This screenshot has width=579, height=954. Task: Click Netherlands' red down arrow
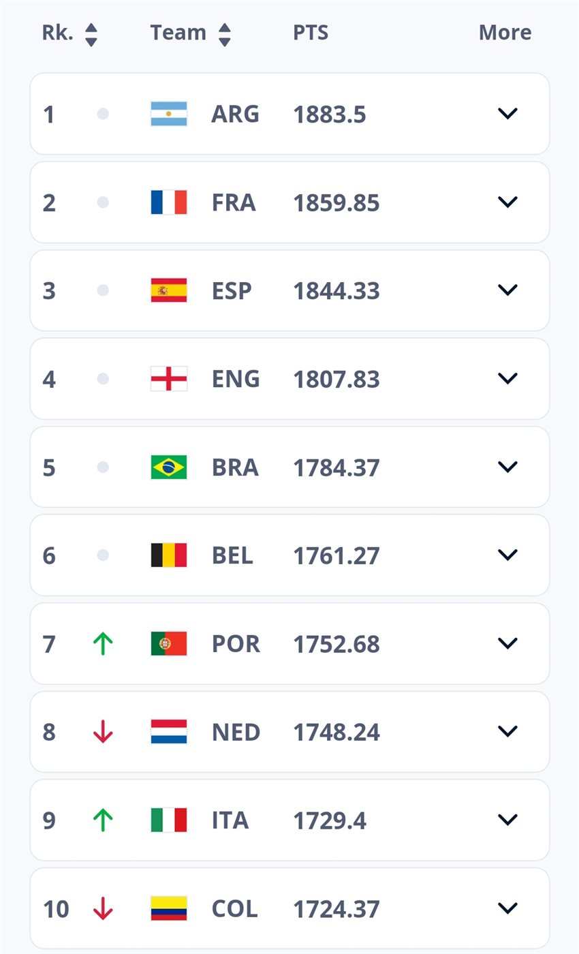coord(103,732)
